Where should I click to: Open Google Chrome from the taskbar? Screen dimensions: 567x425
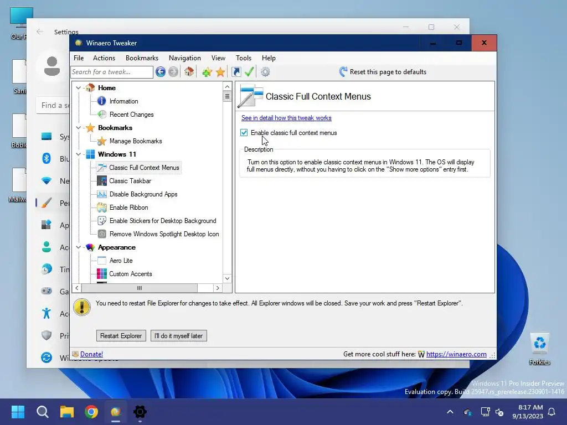click(x=91, y=412)
